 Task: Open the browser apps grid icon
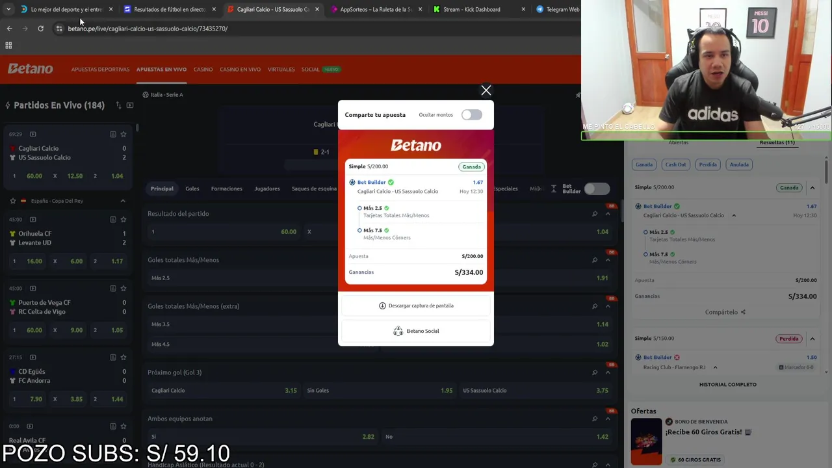coord(8,45)
